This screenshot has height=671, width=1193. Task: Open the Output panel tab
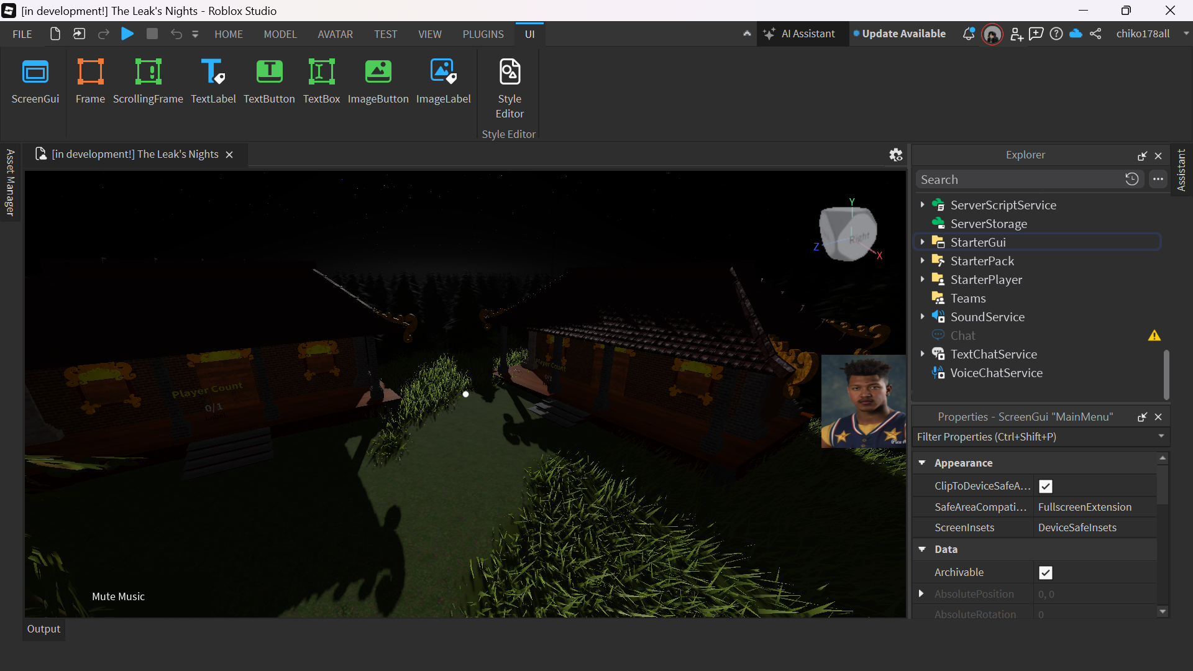pos(43,629)
